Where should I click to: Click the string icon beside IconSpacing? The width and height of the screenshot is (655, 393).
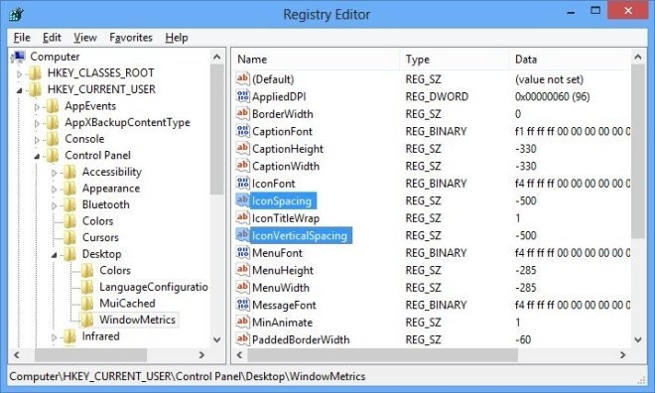click(243, 200)
